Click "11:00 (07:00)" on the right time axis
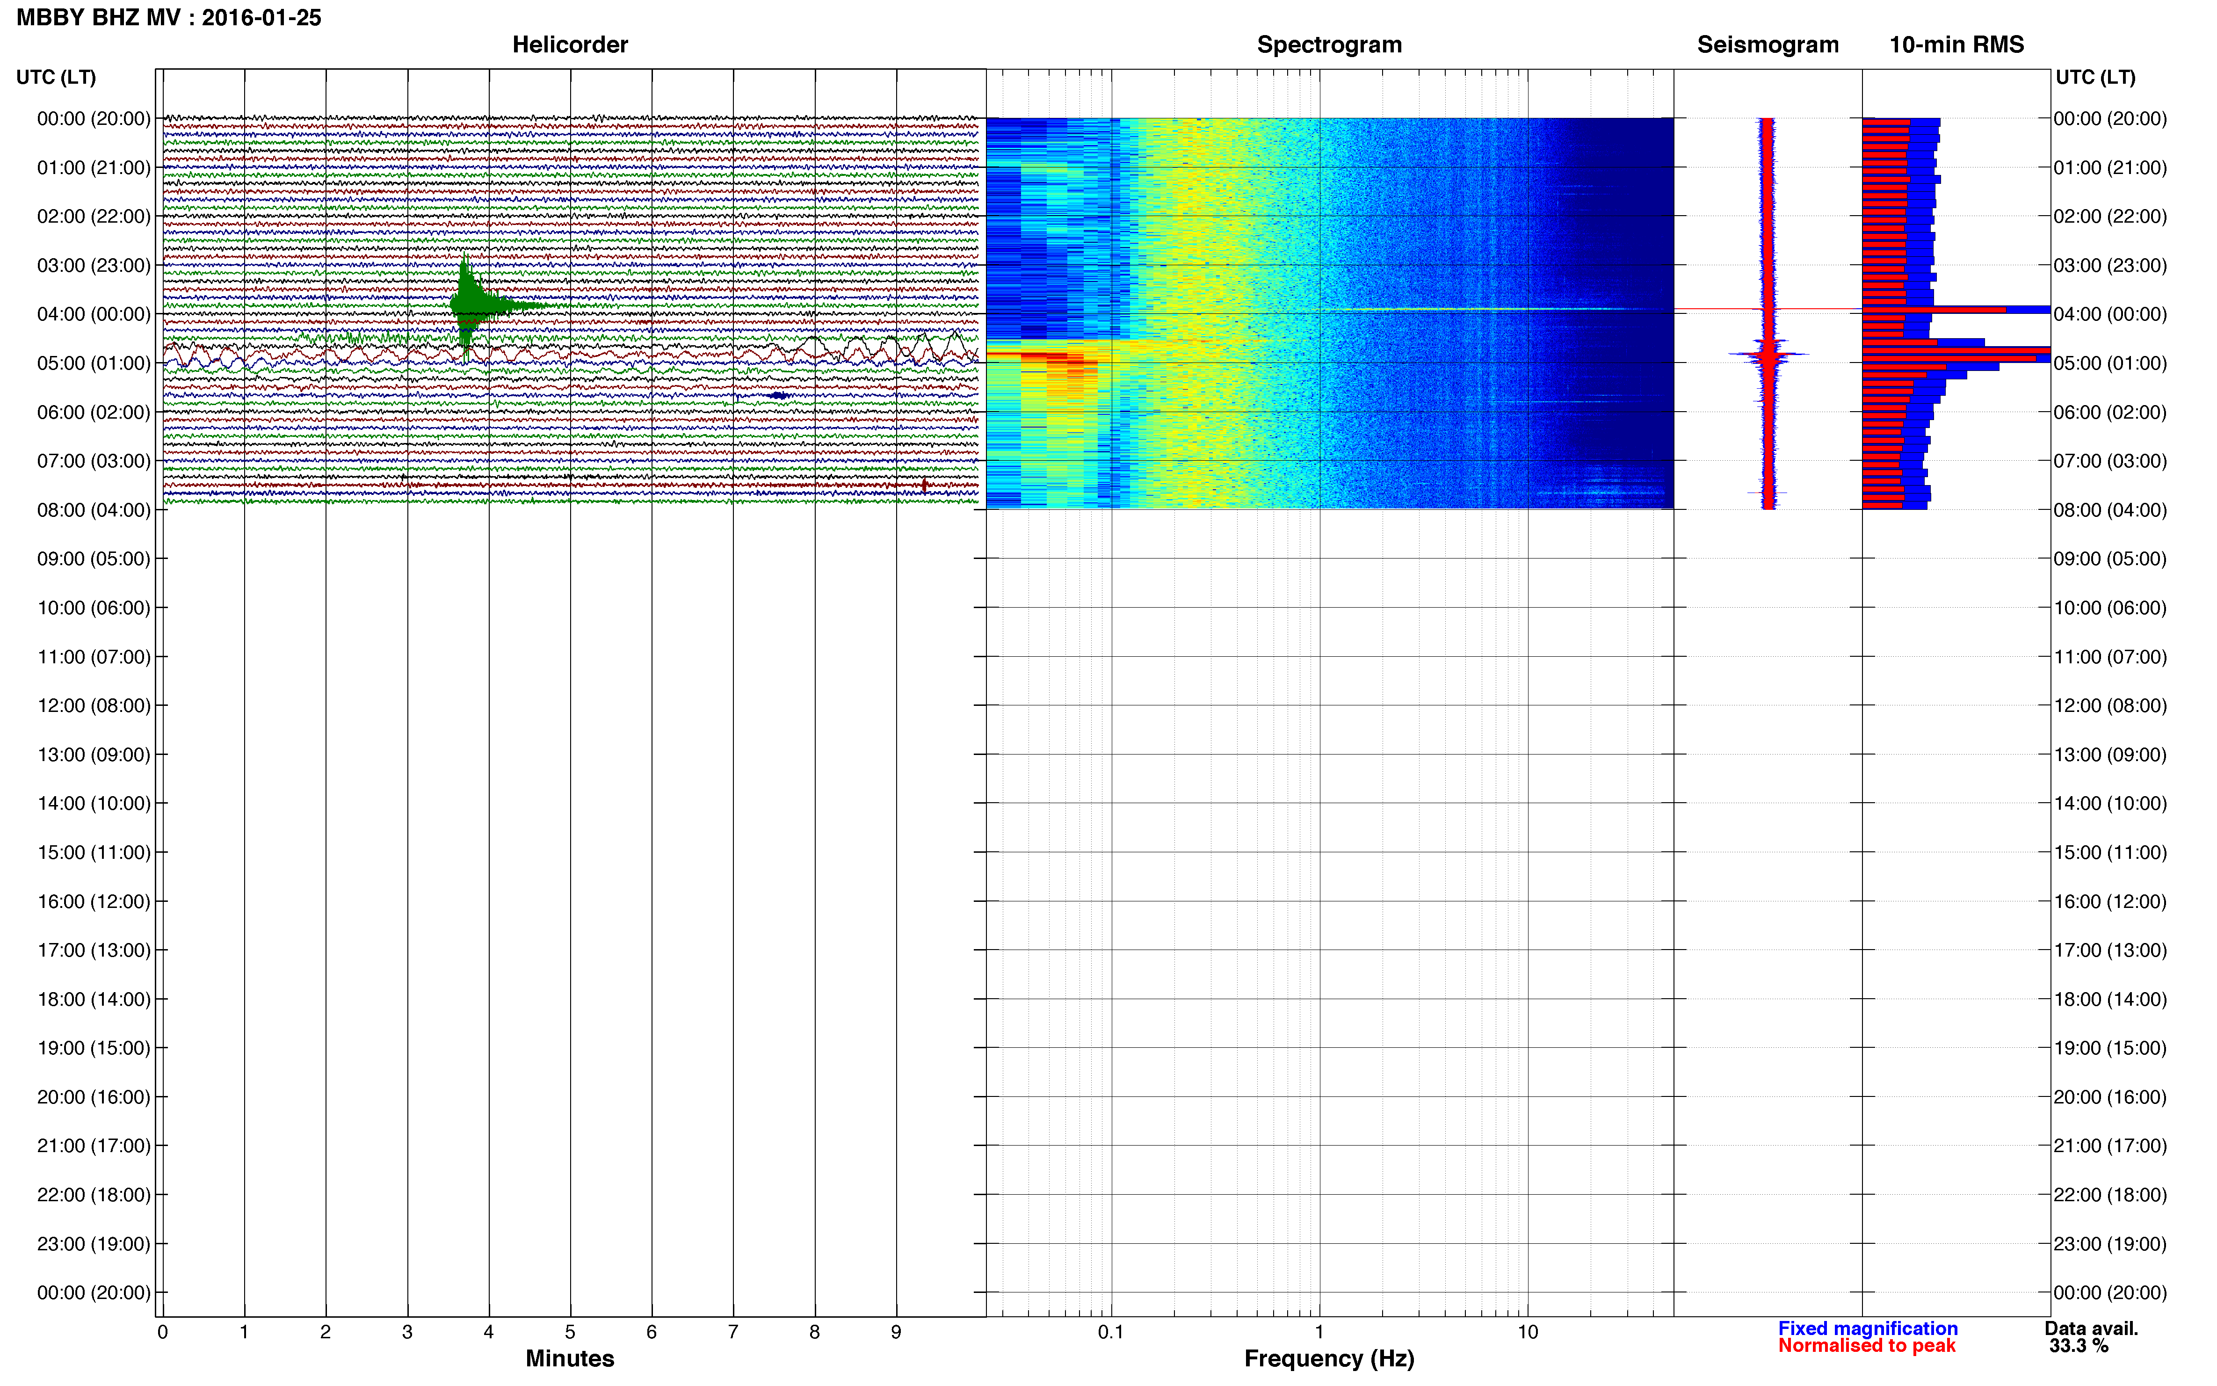Viewport: 2217px width, 1386px height. [2110, 656]
